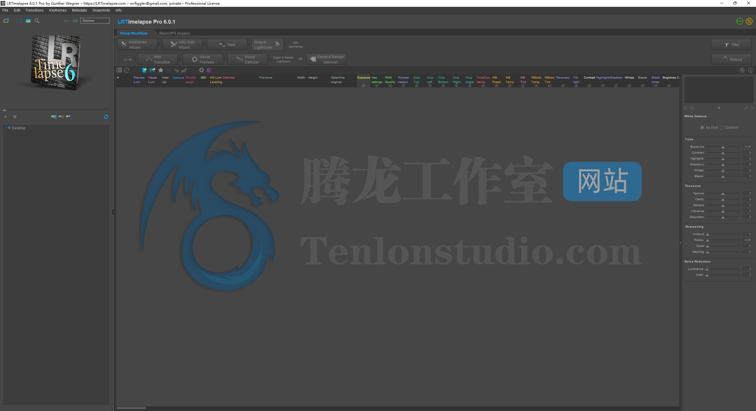Click the blue crossed curves icon near ALL
This screenshot has width=756, height=411.
pos(75,21)
